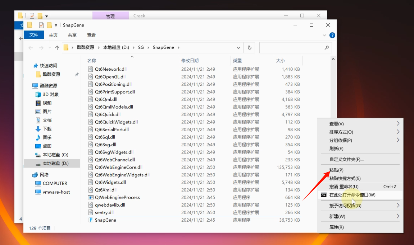Choose 粘贴(P) from context menu

(x=336, y=170)
